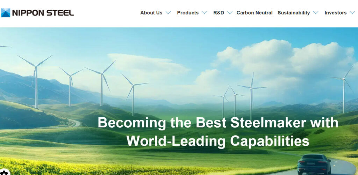Open the cookie settings gear icon
Image resolution: width=358 pixels, height=175 pixels.
point(4,173)
